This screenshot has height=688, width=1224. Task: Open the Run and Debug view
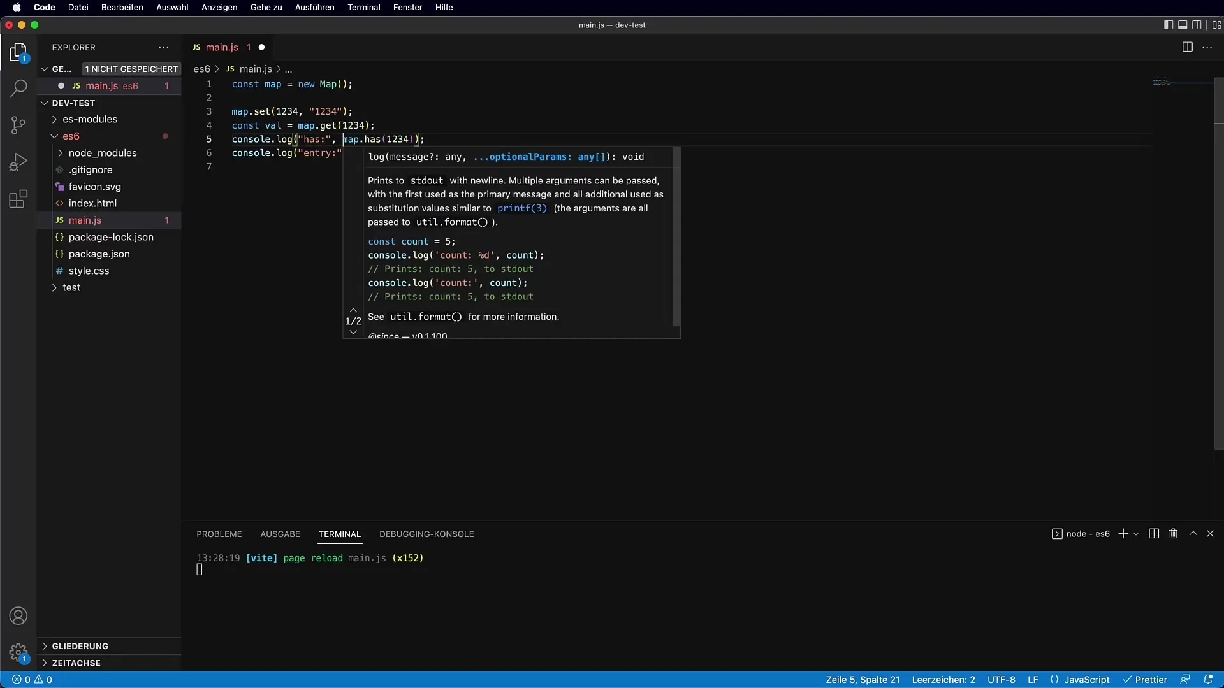coord(18,162)
